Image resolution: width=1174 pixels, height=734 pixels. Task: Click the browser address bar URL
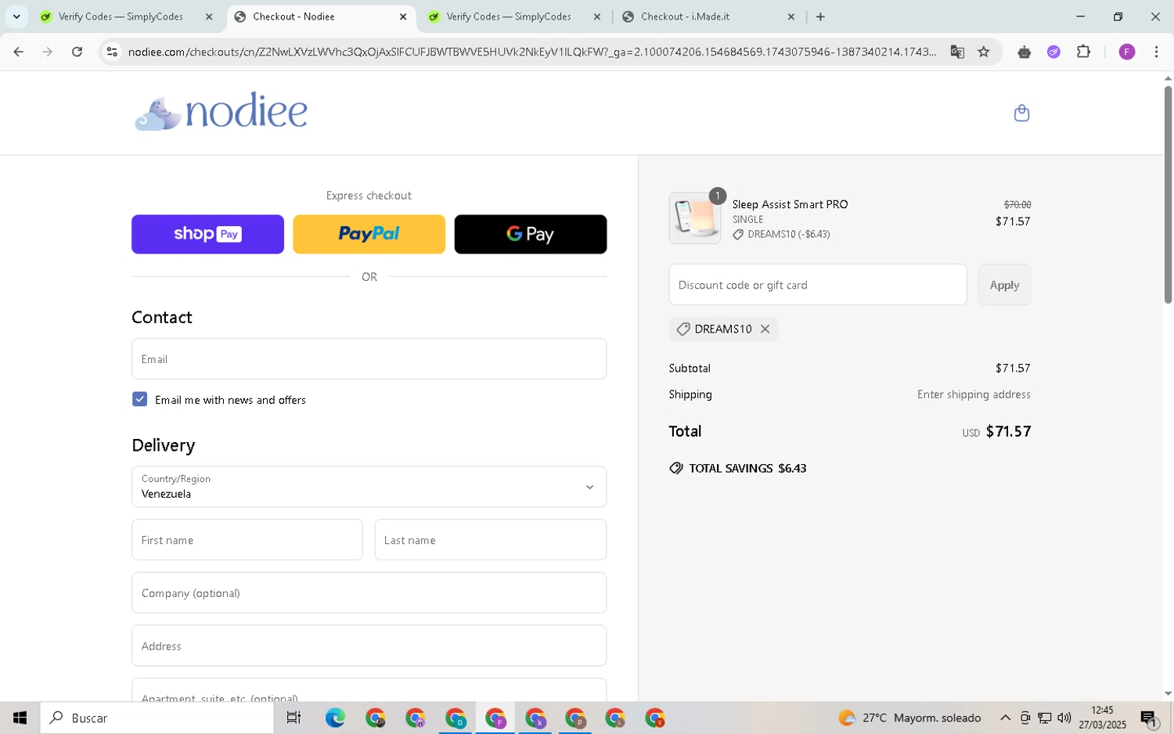(x=532, y=52)
